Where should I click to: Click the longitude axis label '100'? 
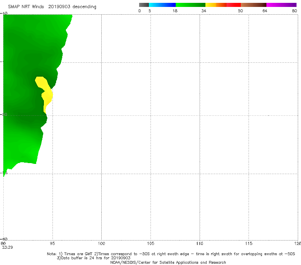(101, 243)
